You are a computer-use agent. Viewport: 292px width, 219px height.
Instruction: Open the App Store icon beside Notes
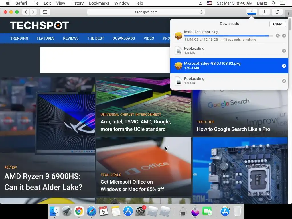pos(128,211)
